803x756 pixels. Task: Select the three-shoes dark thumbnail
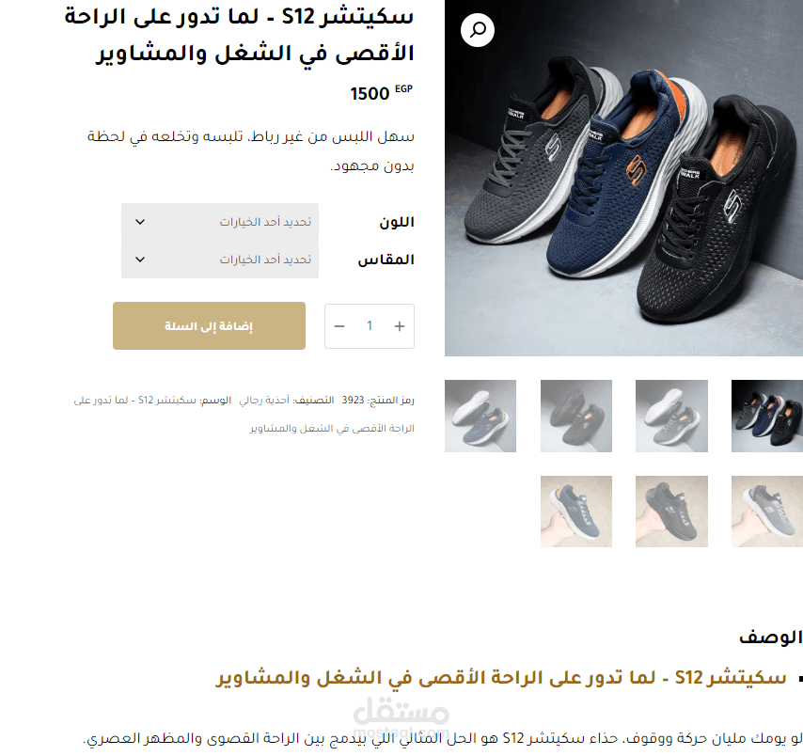tap(767, 416)
